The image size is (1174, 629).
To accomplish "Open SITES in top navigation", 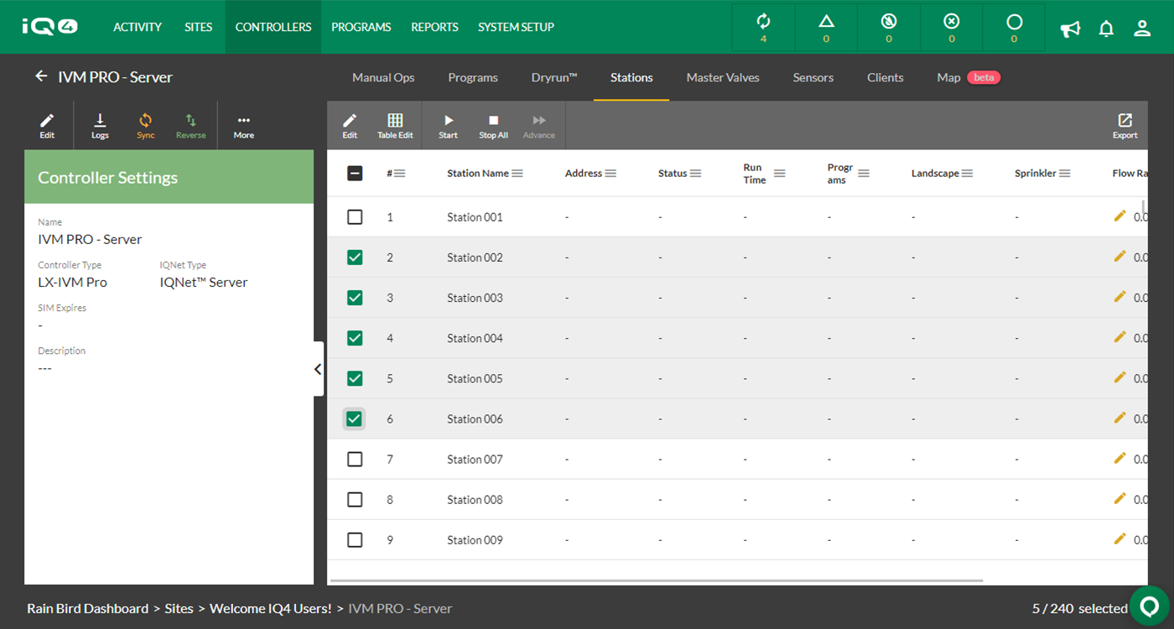I will tap(199, 27).
